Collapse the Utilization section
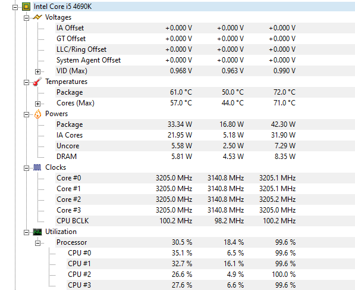The height and width of the screenshot is (290, 355). (x=27, y=232)
